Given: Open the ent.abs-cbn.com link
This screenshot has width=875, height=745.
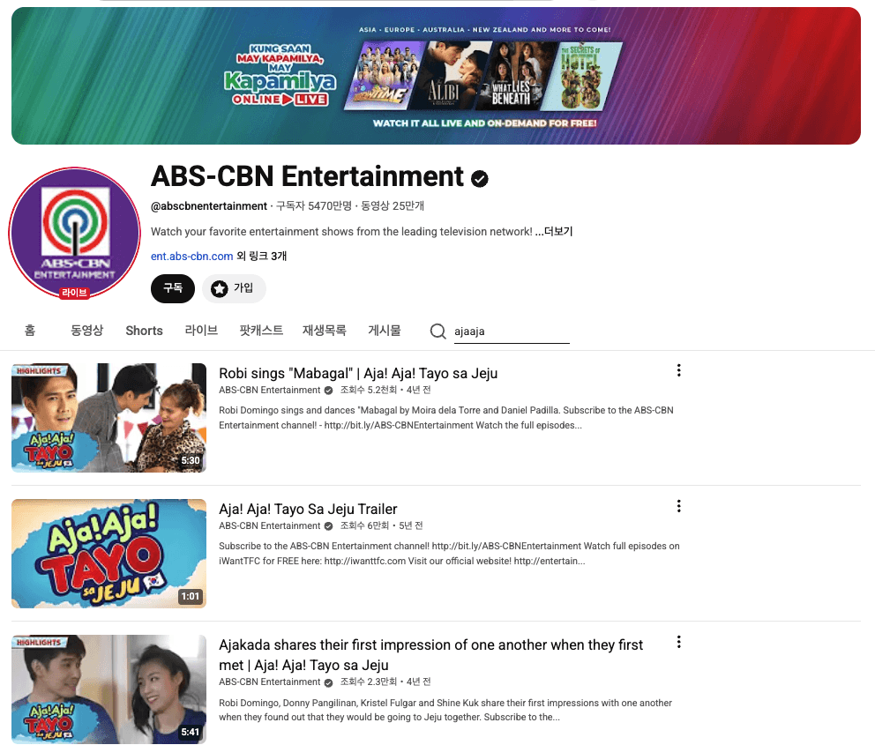Looking at the screenshot, I should (x=192, y=256).
